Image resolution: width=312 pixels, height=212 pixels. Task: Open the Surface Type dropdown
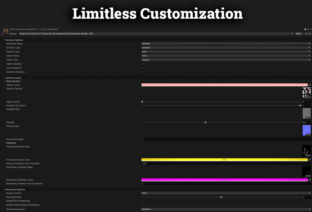click(x=226, y=48)
